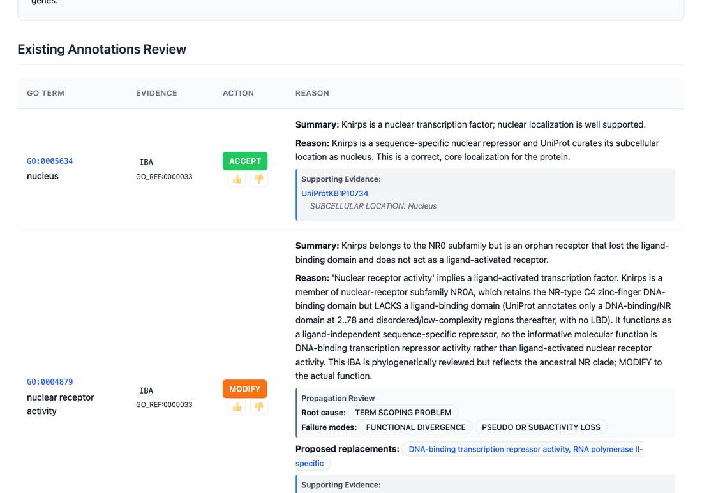Click the green ACCEPT action badge

click(245, 161)
